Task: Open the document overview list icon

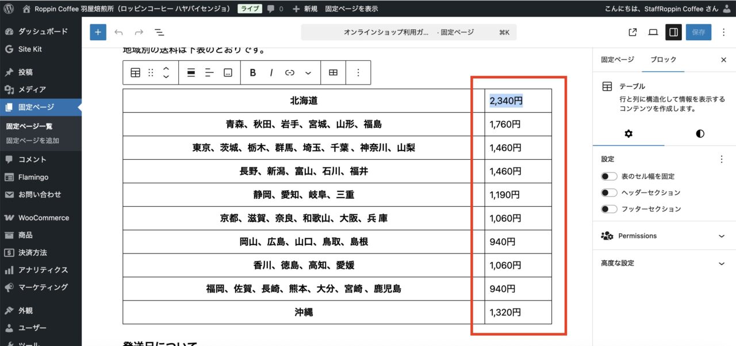Action: point(159,32)
